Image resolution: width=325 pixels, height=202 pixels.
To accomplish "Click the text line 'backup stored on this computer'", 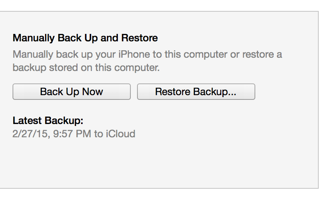I will coord(86,67).
